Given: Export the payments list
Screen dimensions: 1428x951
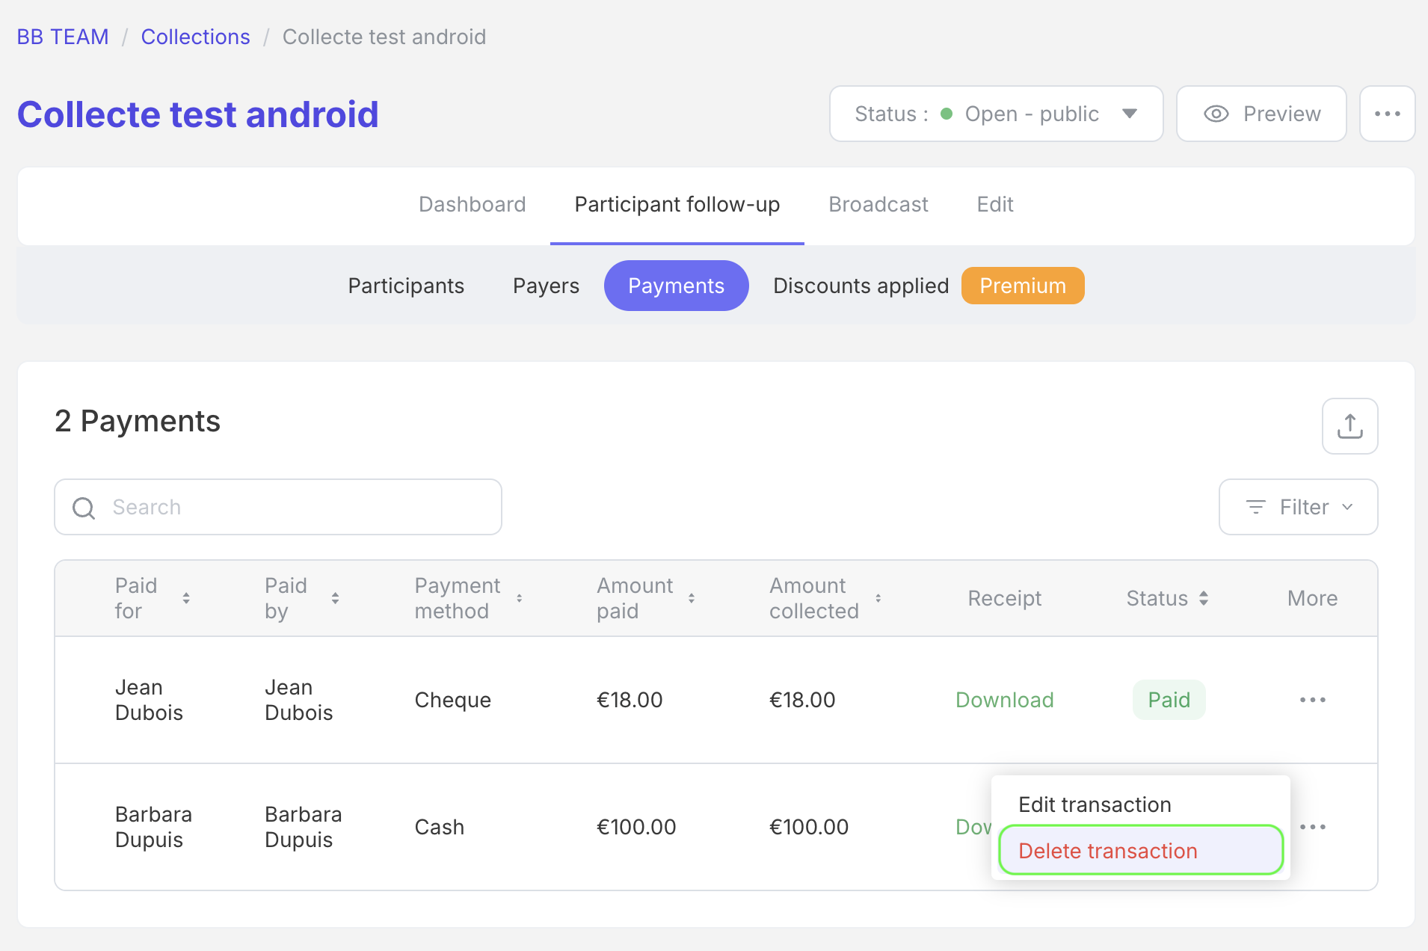Looking at the screenshot, I should 1350,426.
